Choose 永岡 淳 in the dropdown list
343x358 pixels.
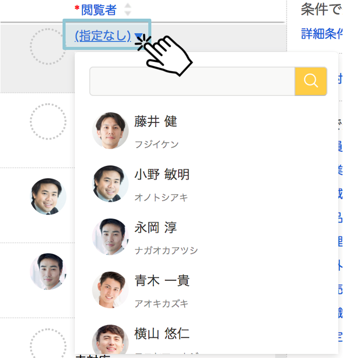206,237
